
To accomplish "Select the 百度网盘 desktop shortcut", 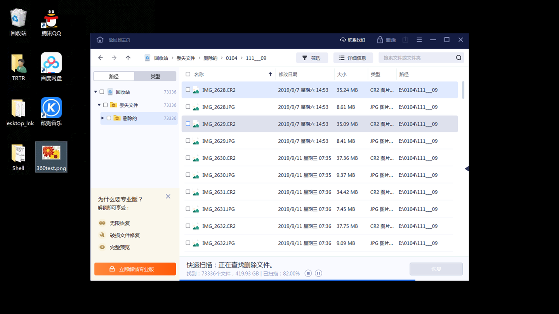I will [x=51, y=67].
